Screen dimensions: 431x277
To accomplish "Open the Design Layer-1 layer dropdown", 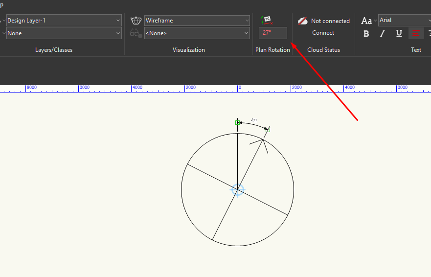I will tap(64, 21).
